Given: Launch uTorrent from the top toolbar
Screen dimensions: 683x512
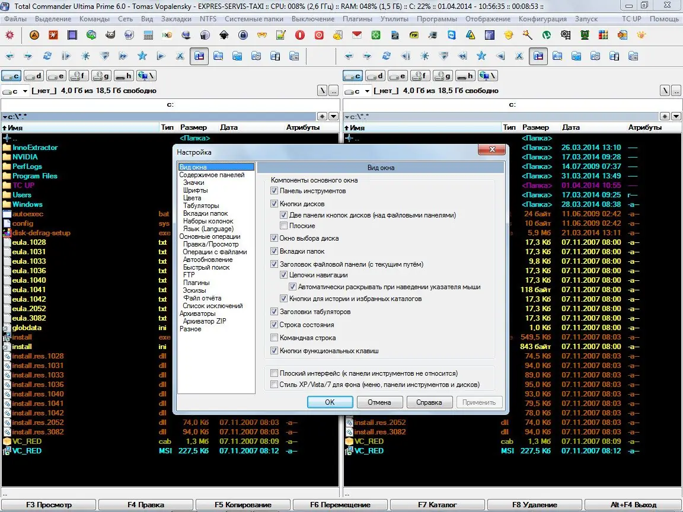Looking at the screenshot, I should coord(546,35).
